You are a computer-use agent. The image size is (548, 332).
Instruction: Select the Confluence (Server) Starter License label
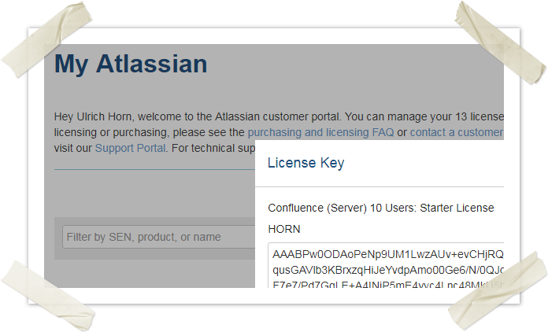click(381, 208)
